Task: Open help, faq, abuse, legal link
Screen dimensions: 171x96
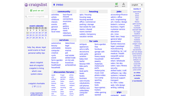Action: [37, 47]
